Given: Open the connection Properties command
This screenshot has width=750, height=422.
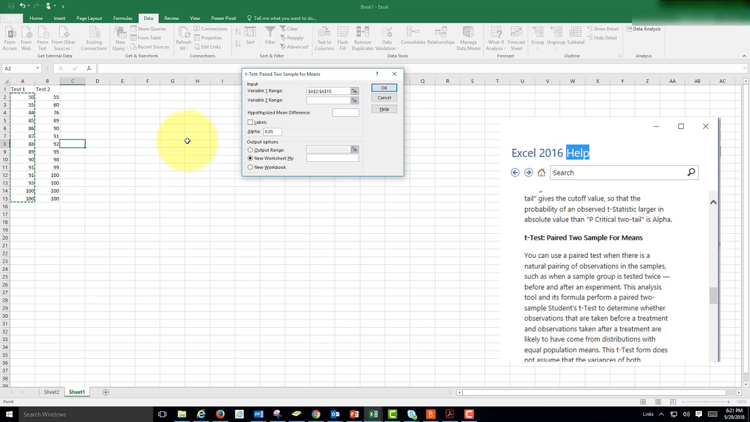Looking at the screenshot, I should click(208, 38).
